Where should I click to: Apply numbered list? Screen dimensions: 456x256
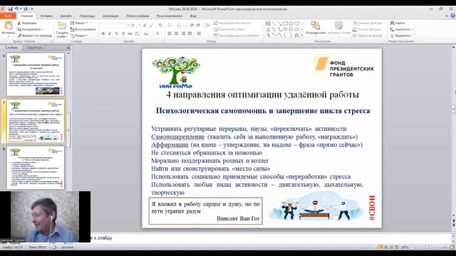[x=180, y=26]
